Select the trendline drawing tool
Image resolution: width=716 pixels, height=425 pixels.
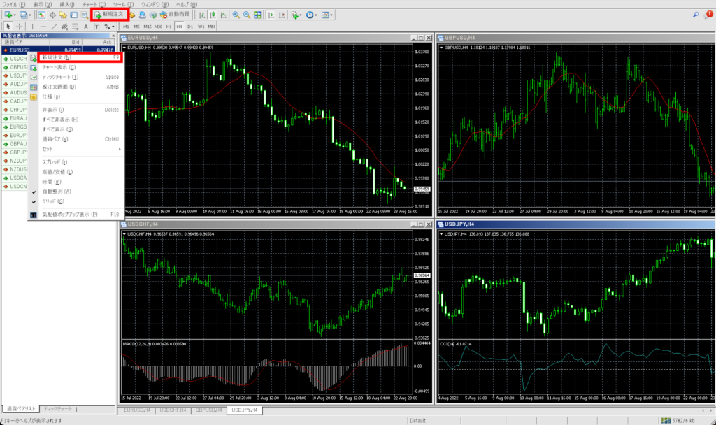coord(54,27)
